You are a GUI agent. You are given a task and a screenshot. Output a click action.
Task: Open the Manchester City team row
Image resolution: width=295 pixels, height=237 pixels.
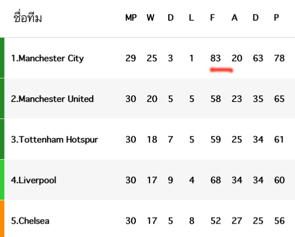[x=47, y=59]
